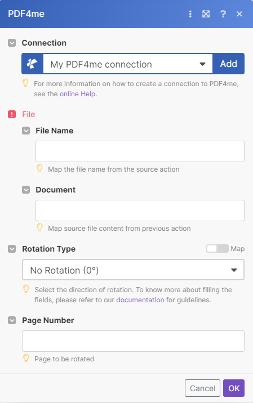The width and height of the screenshot is (253, 403).
Task: Add a new PDF4me connection
Action: point(229,64)
